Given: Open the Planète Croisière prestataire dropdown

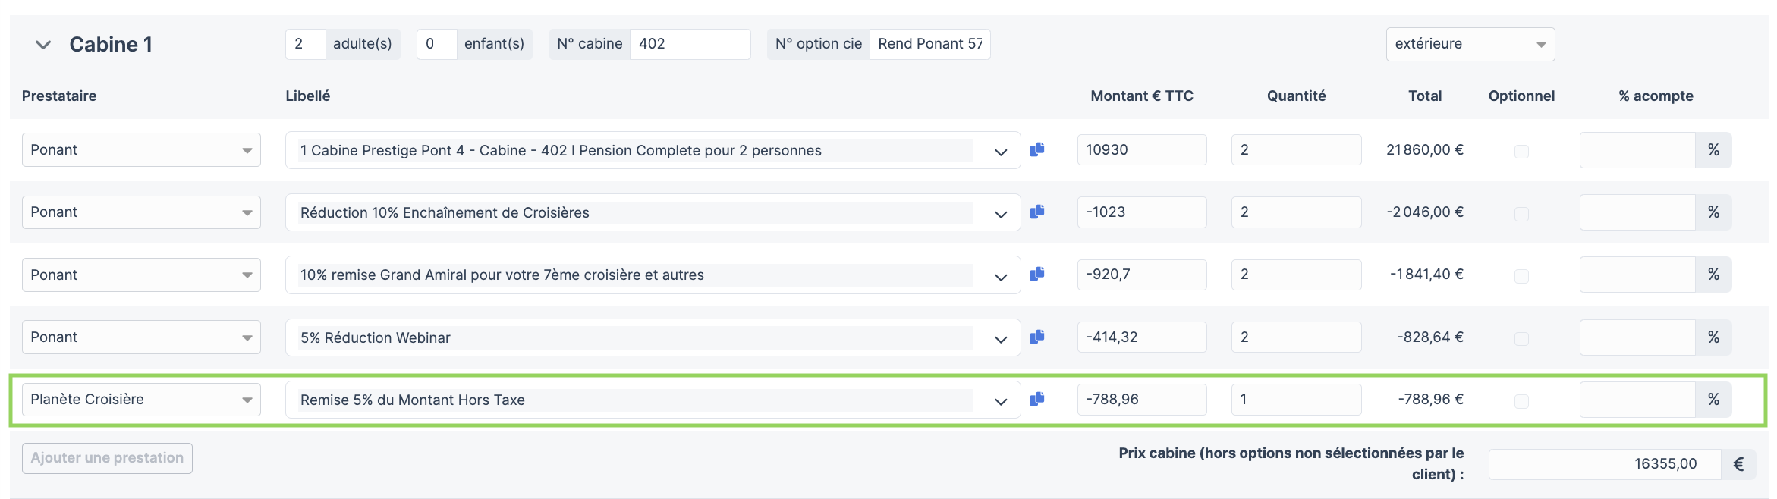Looking at the screenshot, I should [141, 400].
